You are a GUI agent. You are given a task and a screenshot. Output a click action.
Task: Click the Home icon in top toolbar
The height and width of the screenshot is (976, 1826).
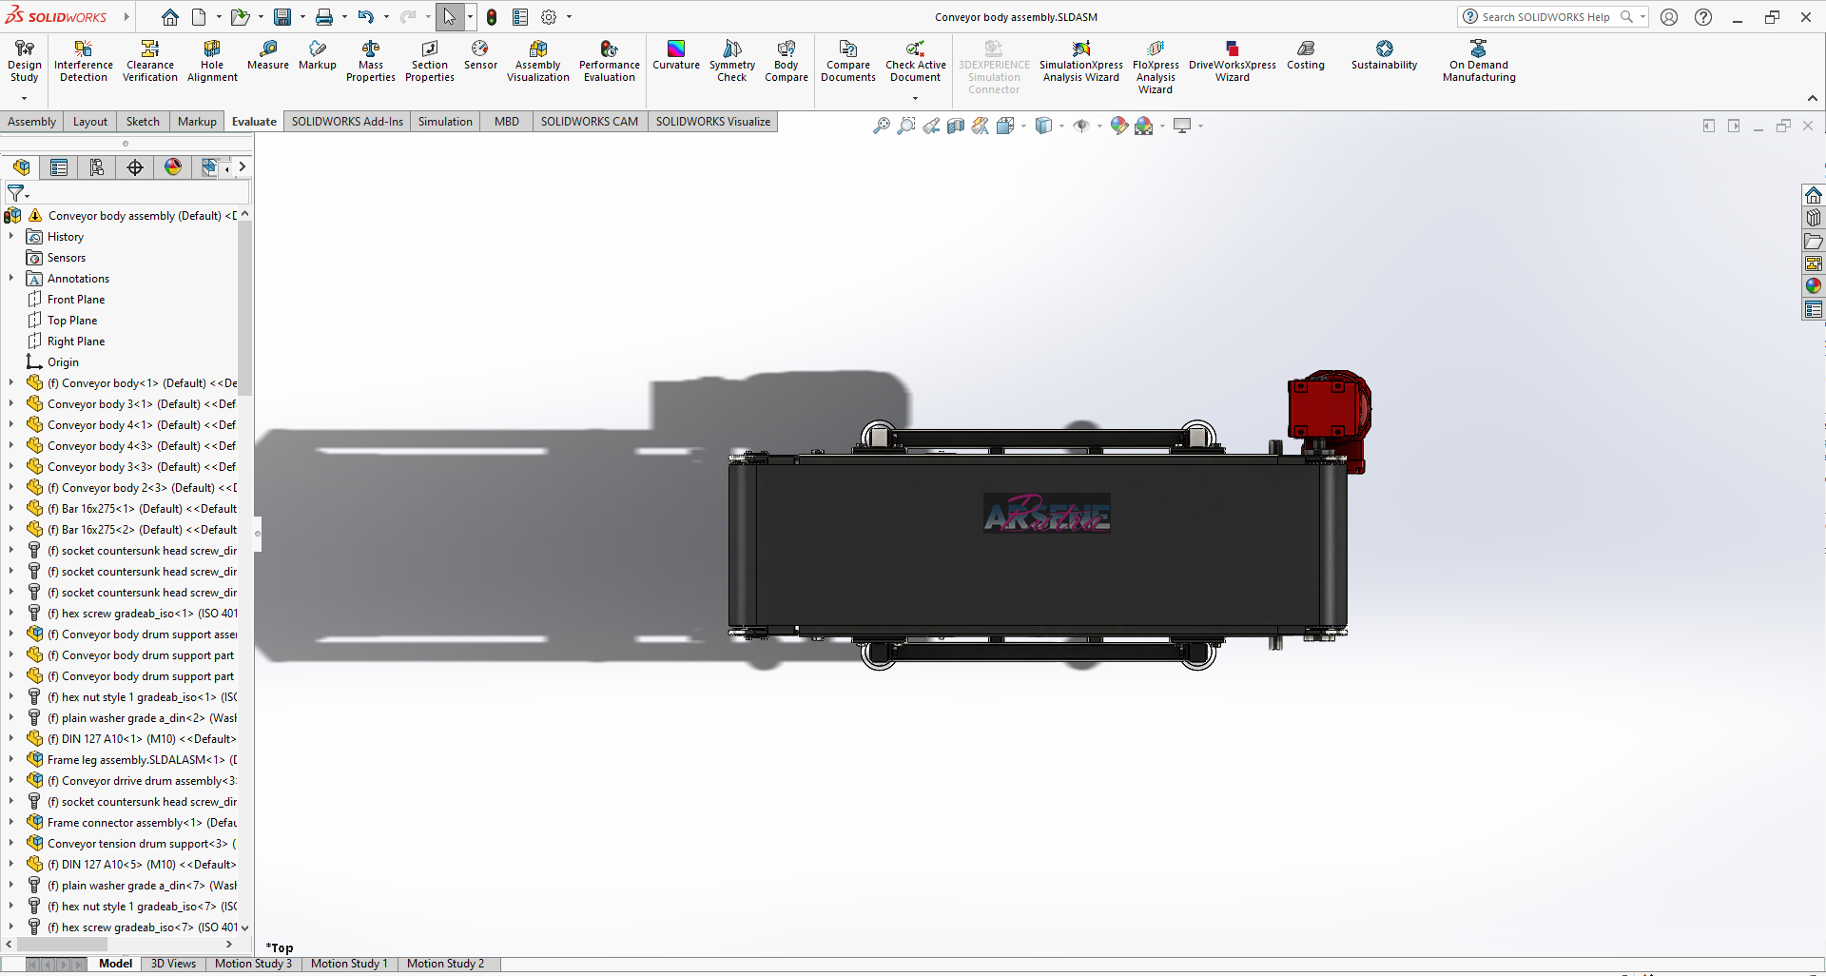[x=170, y=17]
